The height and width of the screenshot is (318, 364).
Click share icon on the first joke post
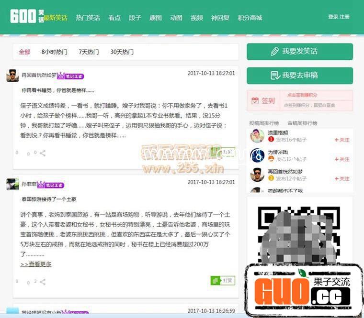43,154
